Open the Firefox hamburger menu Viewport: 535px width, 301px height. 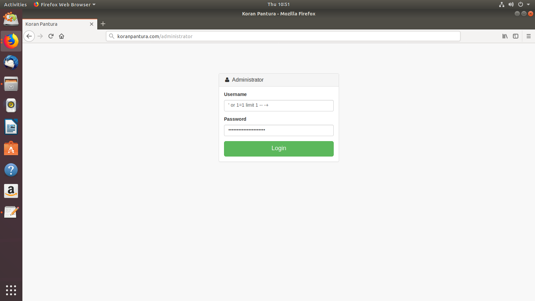tap(529, 36)
